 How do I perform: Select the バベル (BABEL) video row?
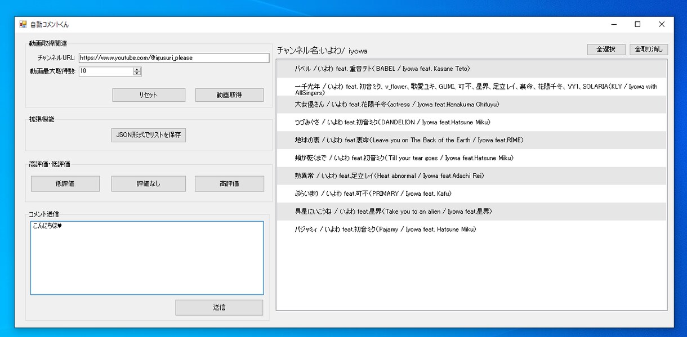tap(471, 69)
